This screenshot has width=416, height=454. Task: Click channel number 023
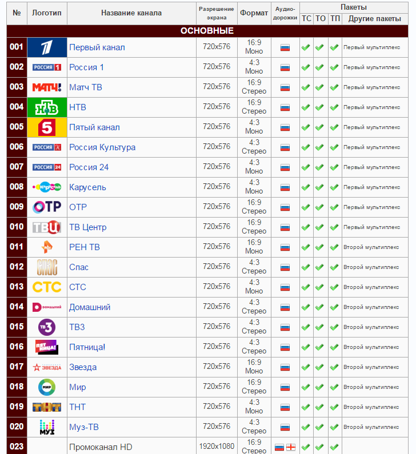tap(17, 447)
